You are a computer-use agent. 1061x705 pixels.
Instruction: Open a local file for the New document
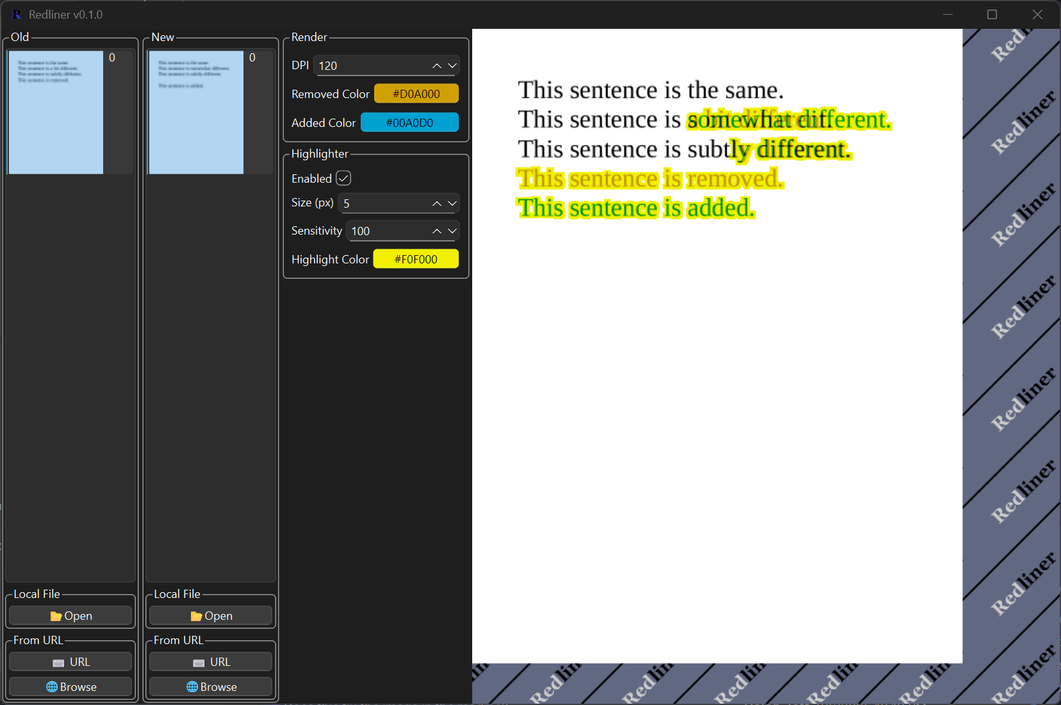(x=211, y=616)
